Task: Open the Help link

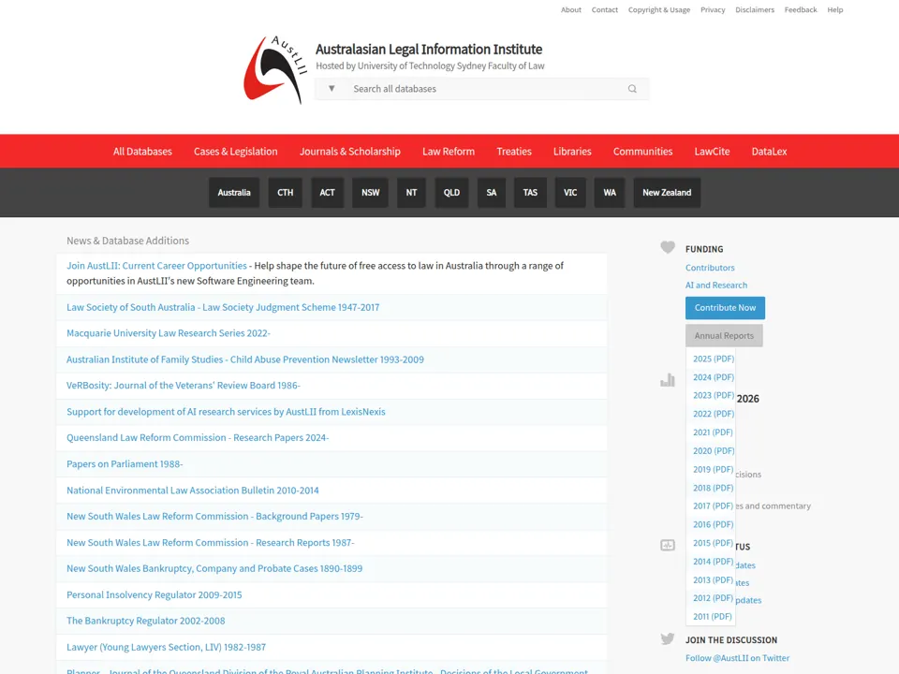Action: coord(834,9)
